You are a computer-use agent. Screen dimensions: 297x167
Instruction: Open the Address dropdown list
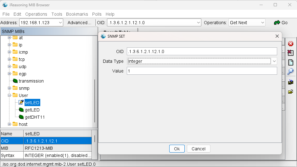click(x=60, y=23)
